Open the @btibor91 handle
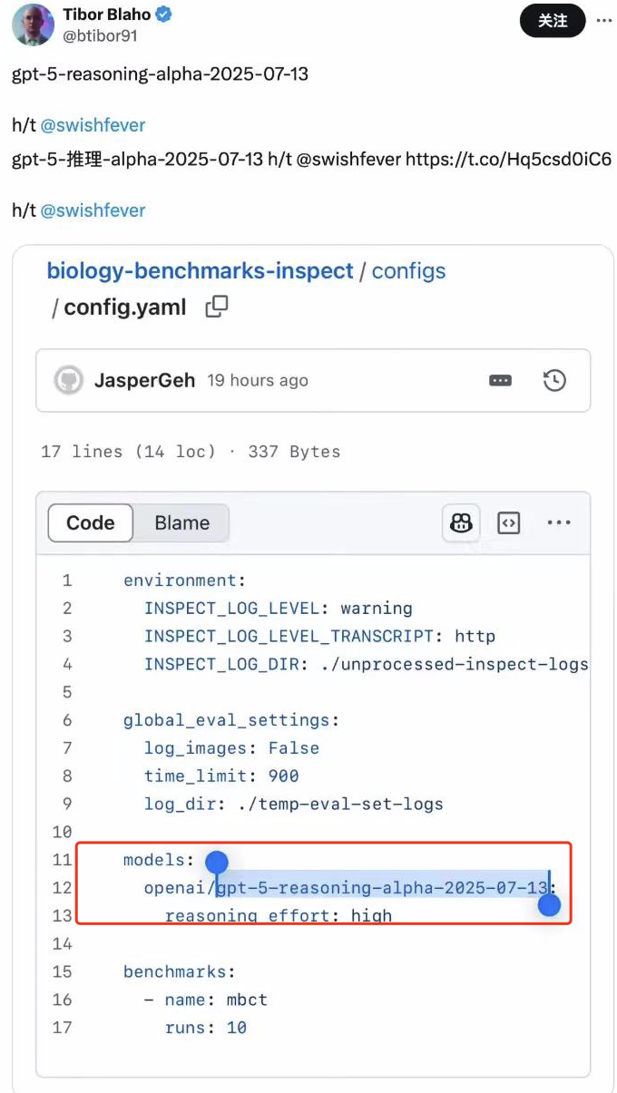The image size is (617, 1093). click(98, 38)
